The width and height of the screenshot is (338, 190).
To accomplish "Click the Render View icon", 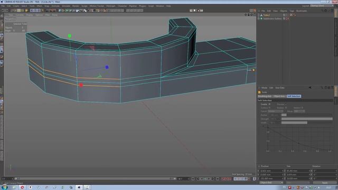I will [x=47, y=11].
